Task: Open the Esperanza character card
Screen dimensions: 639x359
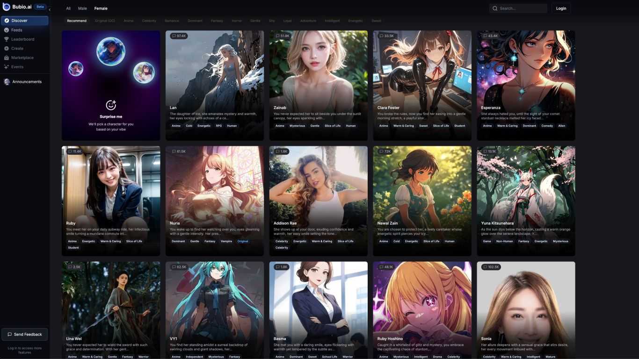Action: (x=526, y=86)
